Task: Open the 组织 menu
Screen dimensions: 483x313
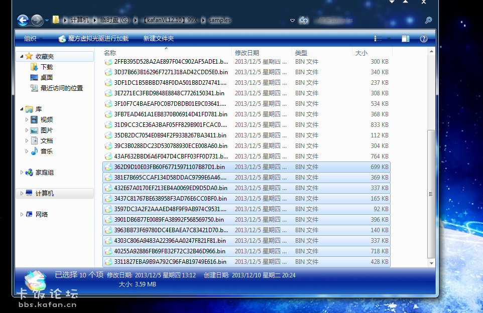Action: 31,39
